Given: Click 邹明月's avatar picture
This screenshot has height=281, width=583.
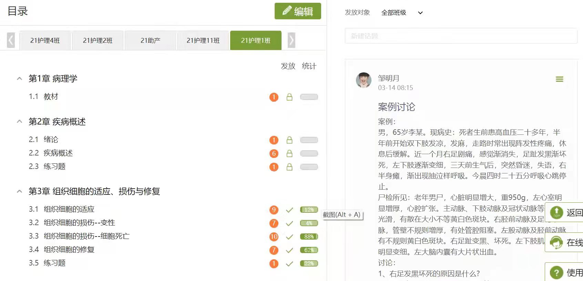Looking at the screenshot, I should 364,80.
